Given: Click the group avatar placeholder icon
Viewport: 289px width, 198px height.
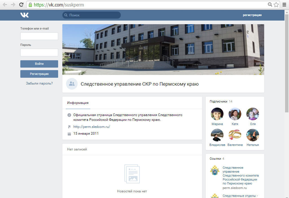Looking at the screenshot, I should [72, 84].
